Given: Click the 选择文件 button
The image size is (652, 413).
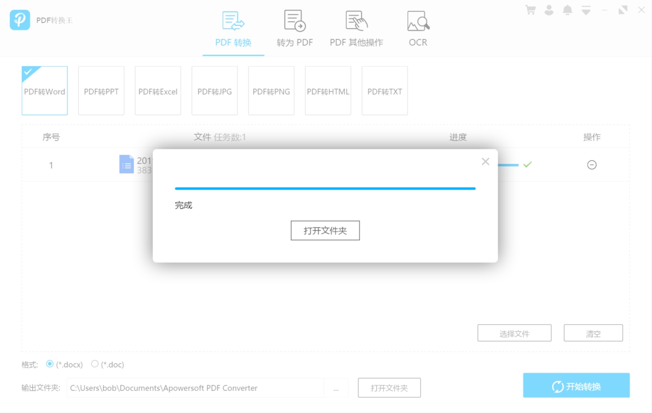Looking at the screenshot, I should tap(514, 333).
